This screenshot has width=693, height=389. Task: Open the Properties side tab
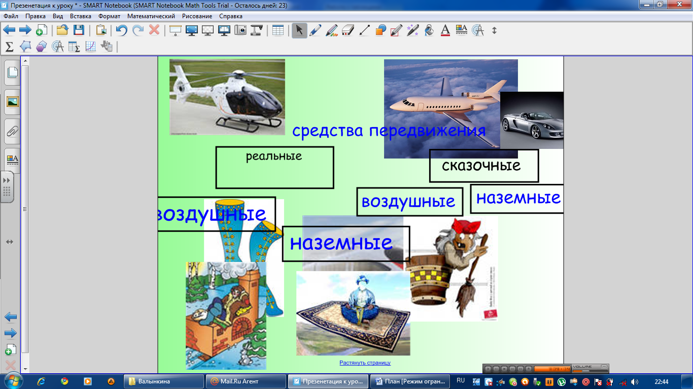pos(12,160)
